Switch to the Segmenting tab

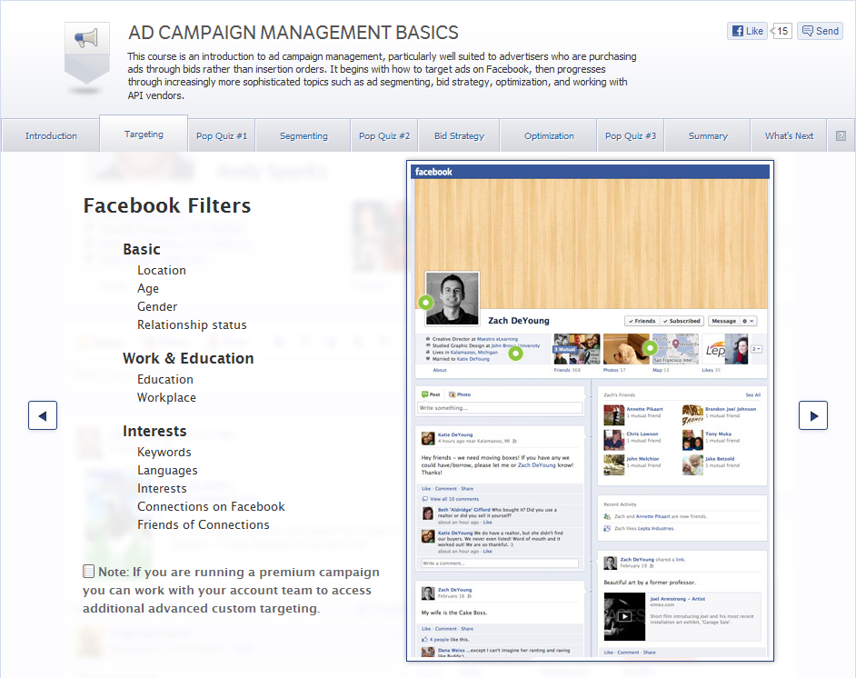(x=304, y=135)
